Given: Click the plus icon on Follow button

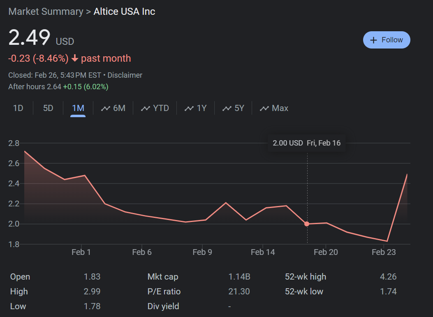Looking at the screenshot, I should click(373, 40).
